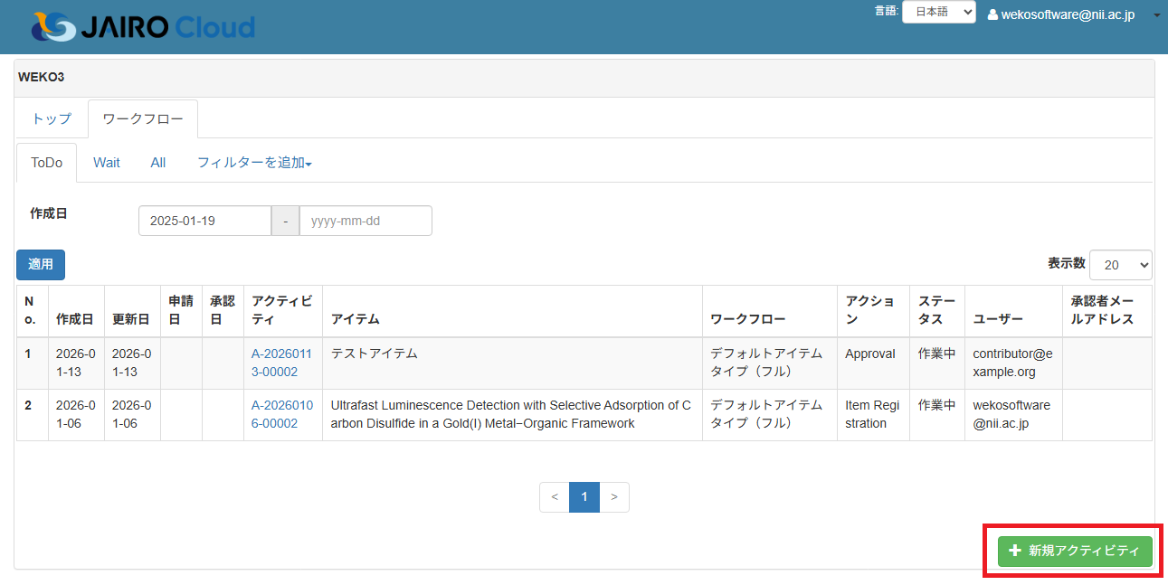Open activity A-20260106-00002 link

282,414
